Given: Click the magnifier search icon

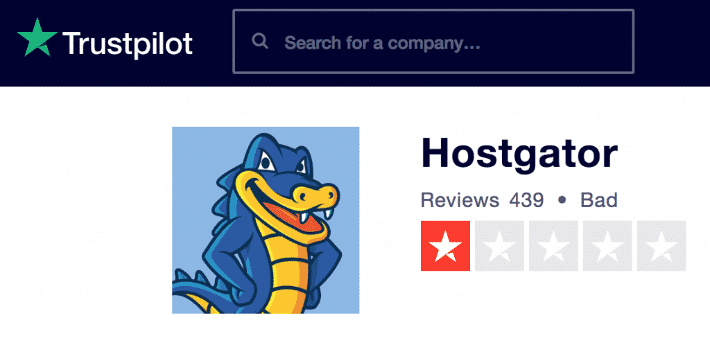Looking at the screenshot, I should coord(261,42).
